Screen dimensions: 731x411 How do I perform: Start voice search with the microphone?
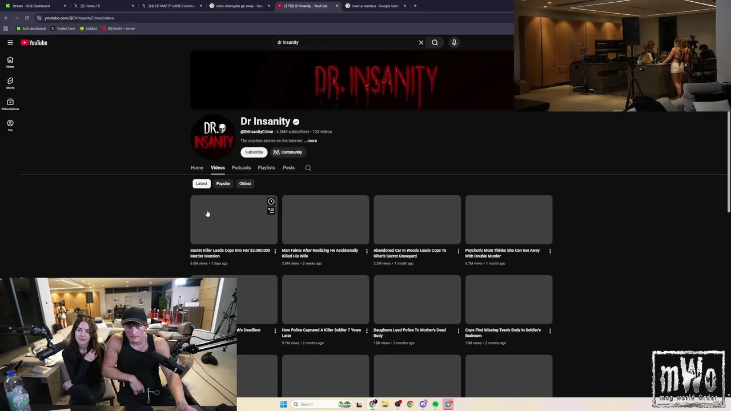(x=454, y=42)
